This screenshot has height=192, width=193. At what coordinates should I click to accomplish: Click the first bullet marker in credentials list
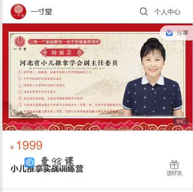pos(20,72)
